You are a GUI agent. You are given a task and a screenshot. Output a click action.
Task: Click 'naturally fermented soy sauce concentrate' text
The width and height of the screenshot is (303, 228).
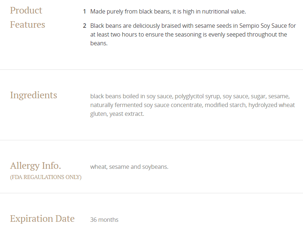pyautogui.click(x=146, y=105)
